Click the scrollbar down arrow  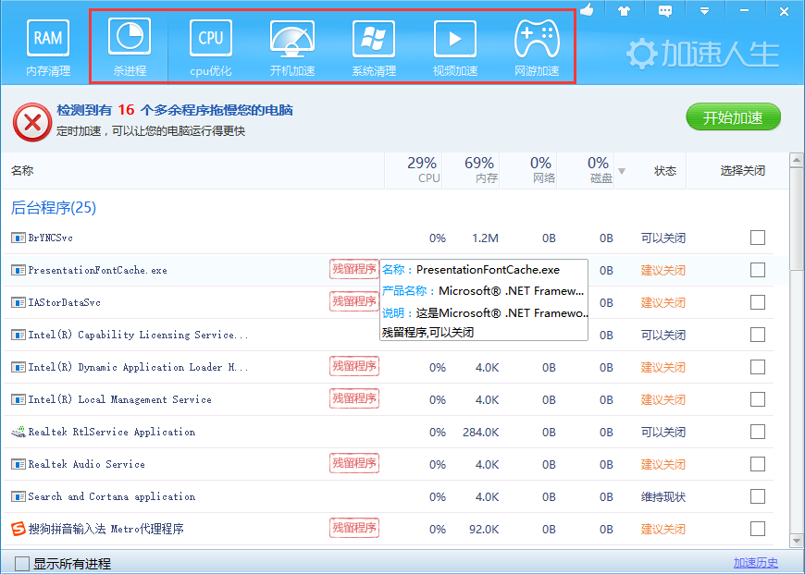[796, 540]
